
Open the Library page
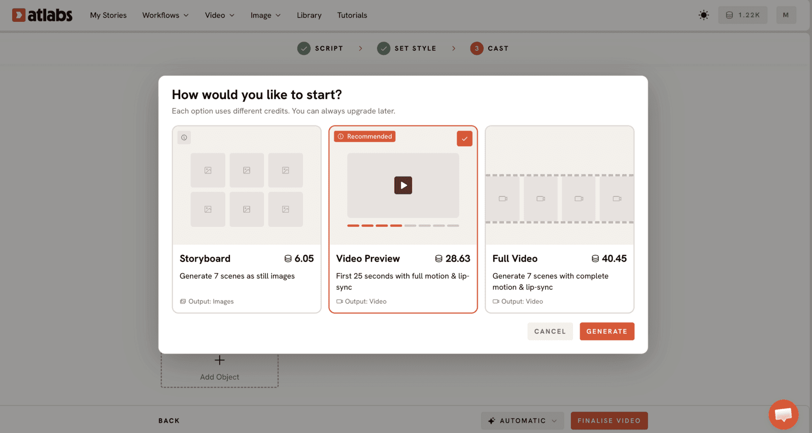(309, 15)
